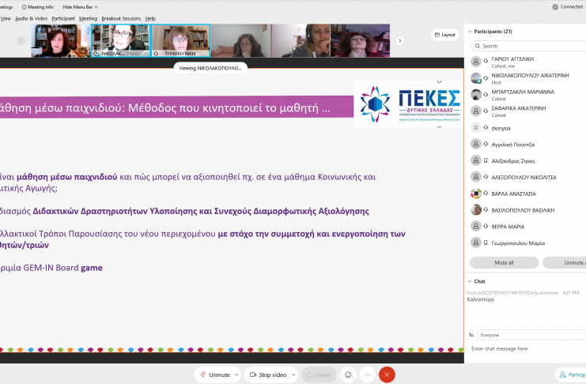Open the more options ellipsis button
The image size is (586, 384).
click(368, 375)
